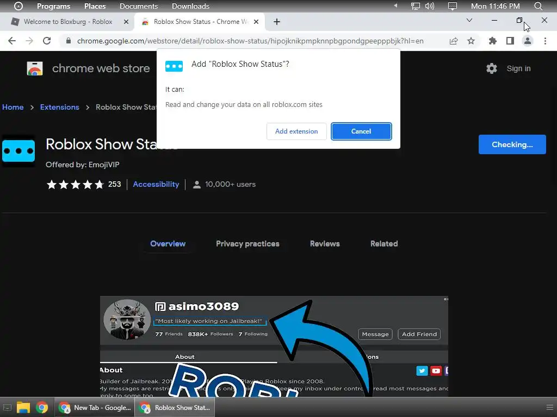
Task: Open the search magnifier in top panel
Action: tap(538, 6)
